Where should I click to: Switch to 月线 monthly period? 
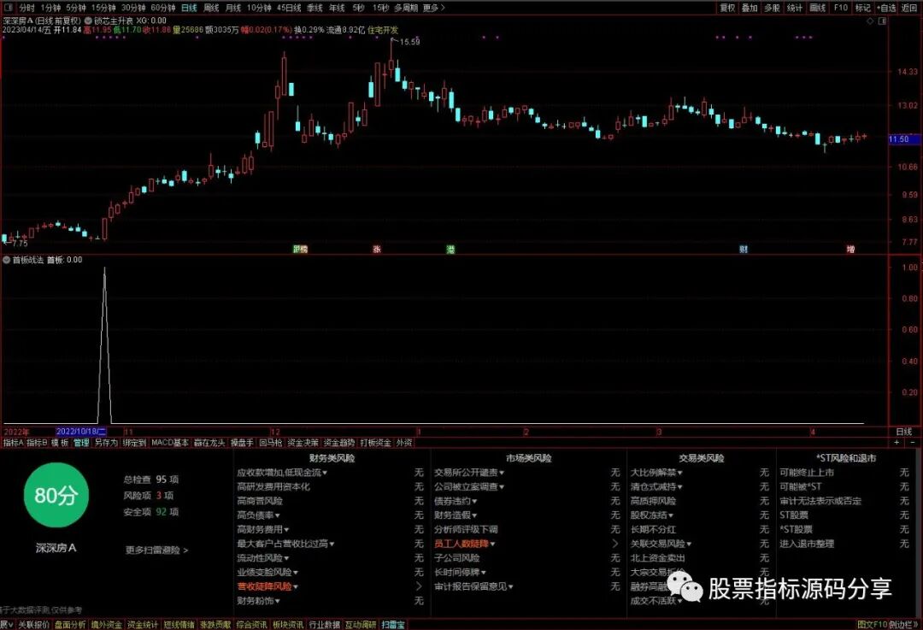[x=233, y=8]
